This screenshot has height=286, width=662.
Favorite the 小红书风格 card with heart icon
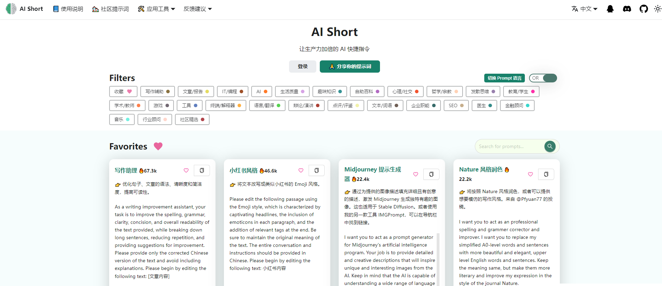point(301,170)
